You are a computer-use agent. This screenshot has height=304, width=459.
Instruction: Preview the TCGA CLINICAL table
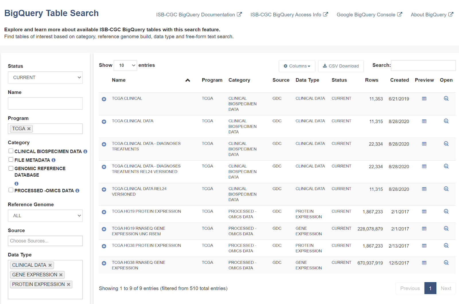coord(424,99)
